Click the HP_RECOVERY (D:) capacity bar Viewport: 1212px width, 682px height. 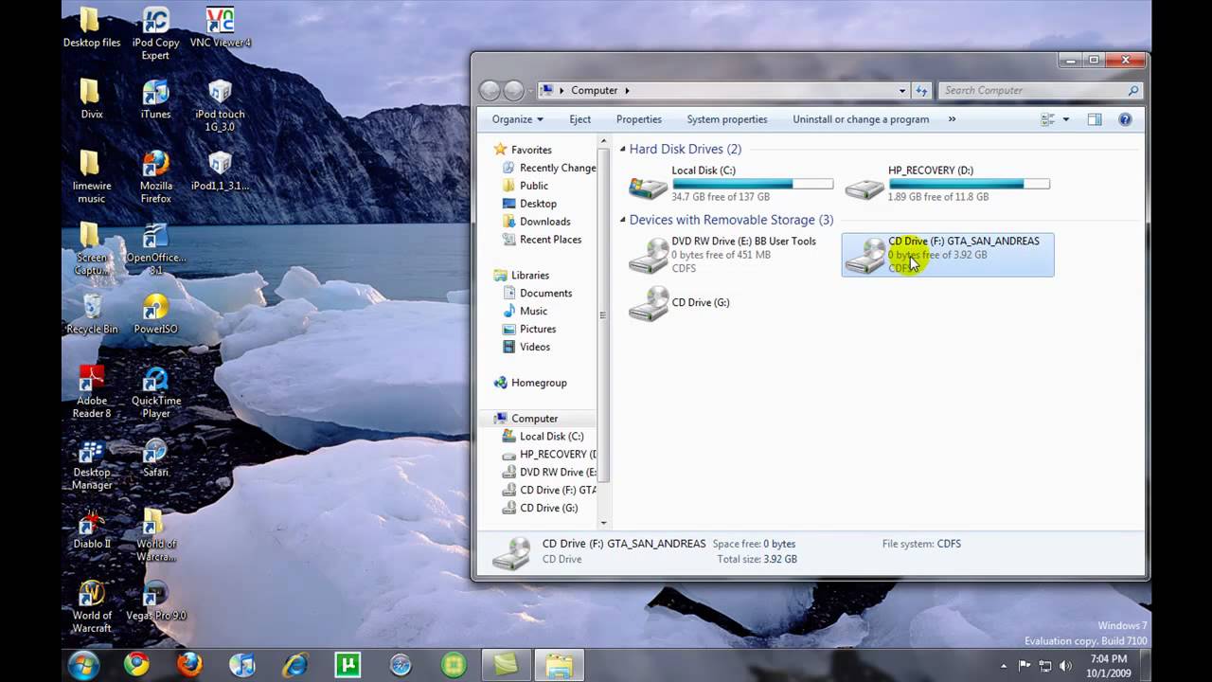969,184
